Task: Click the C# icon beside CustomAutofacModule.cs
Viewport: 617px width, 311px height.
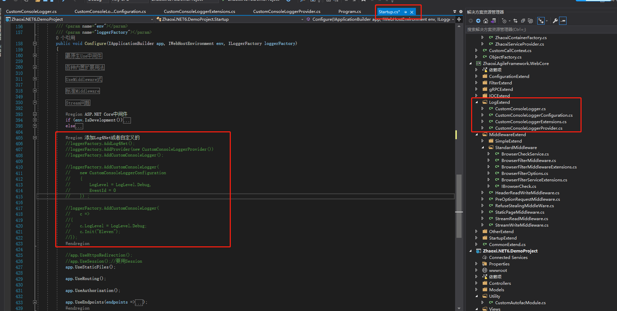Action: 491,302
